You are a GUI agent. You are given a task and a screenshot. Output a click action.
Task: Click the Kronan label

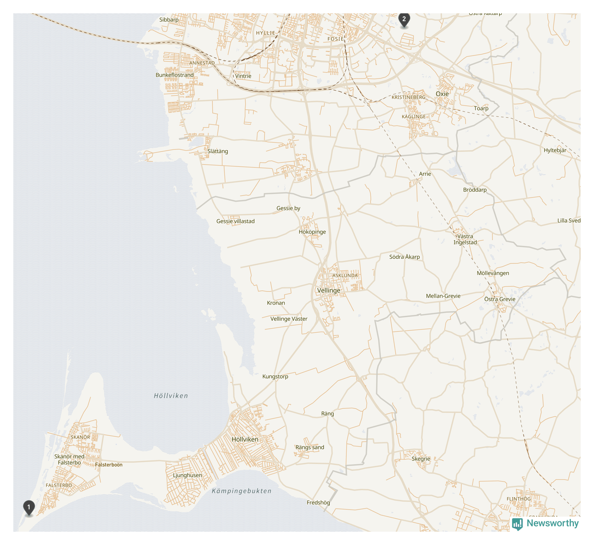[x=276, y=303]
